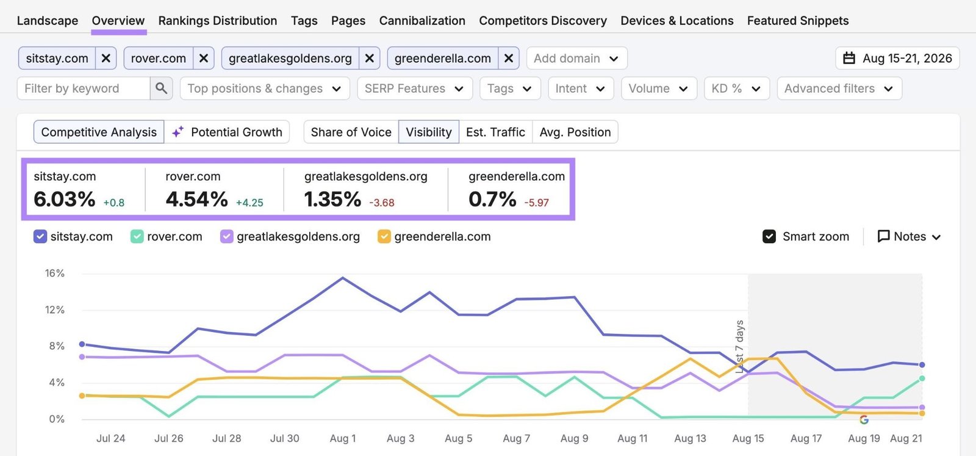The height and width of the screenshot is (456, 976).
Task: Open the Tags filter dropdown
Action: coord(510,89)
